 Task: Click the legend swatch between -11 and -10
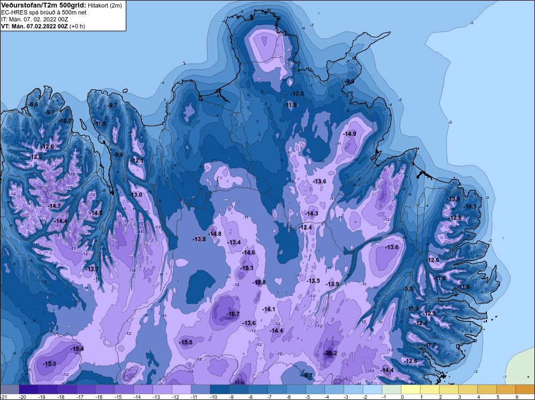coord(201,389)
